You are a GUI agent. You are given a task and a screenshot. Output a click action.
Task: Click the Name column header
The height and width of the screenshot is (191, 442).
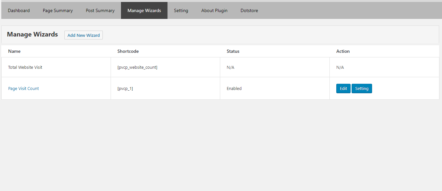(x=14, y=51)
